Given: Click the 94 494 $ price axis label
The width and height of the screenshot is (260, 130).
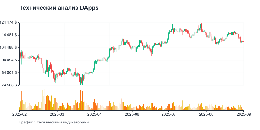Looking at the screenshot, I should click(10, 60).
